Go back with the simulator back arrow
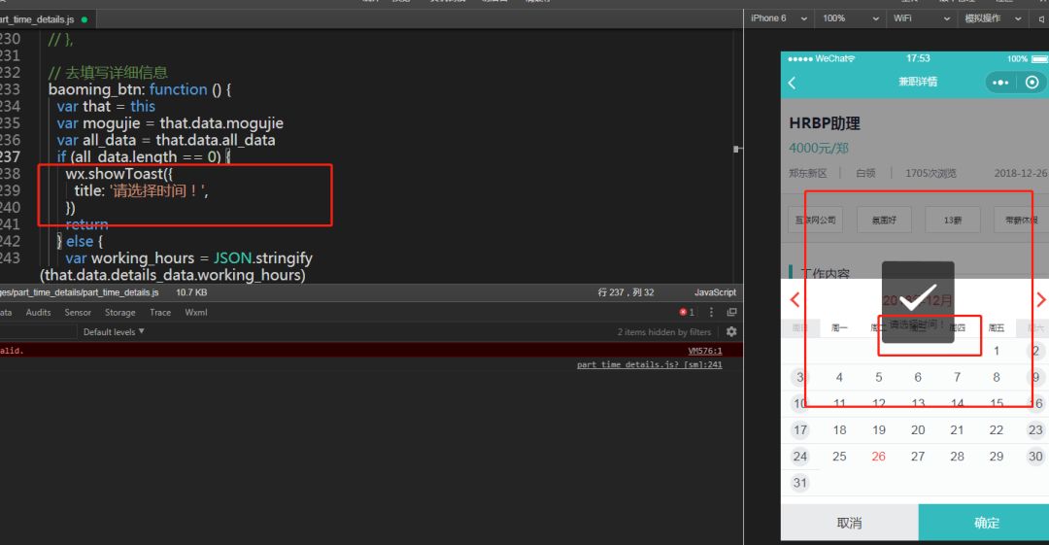The height and width of the screenshot is (545, 1049). click(x=793, y=83)
